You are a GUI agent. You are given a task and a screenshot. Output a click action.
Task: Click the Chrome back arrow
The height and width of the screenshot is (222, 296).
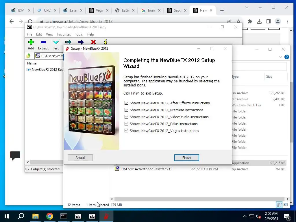(x=12, y=21)
